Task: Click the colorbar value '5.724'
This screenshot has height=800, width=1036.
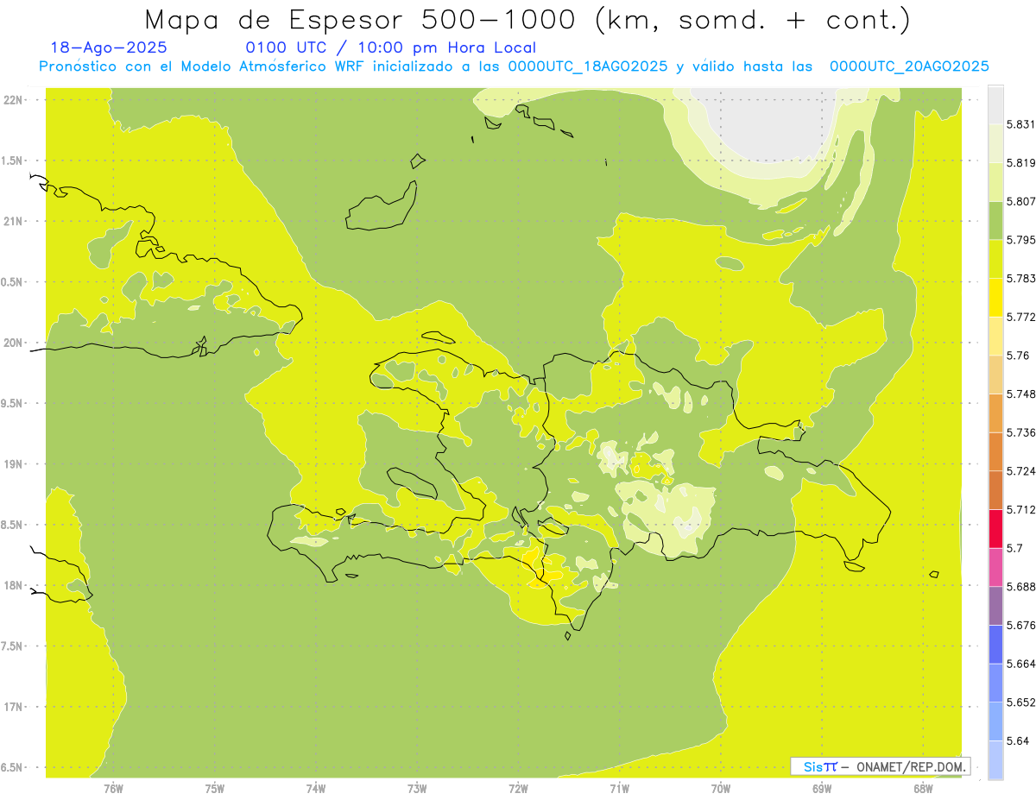Action: click(1020, 471)
